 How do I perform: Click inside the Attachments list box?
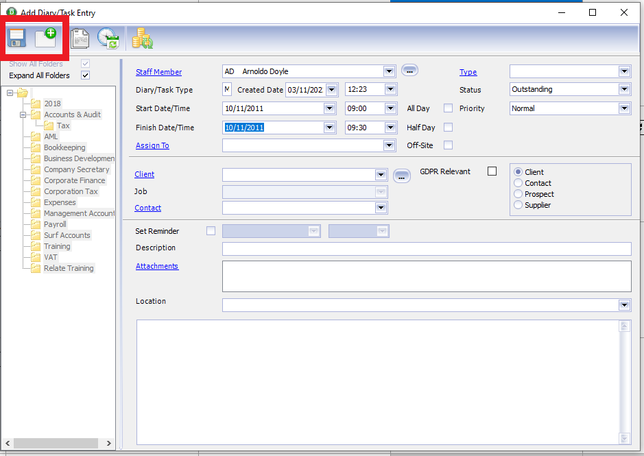click(x=427, y=276)
